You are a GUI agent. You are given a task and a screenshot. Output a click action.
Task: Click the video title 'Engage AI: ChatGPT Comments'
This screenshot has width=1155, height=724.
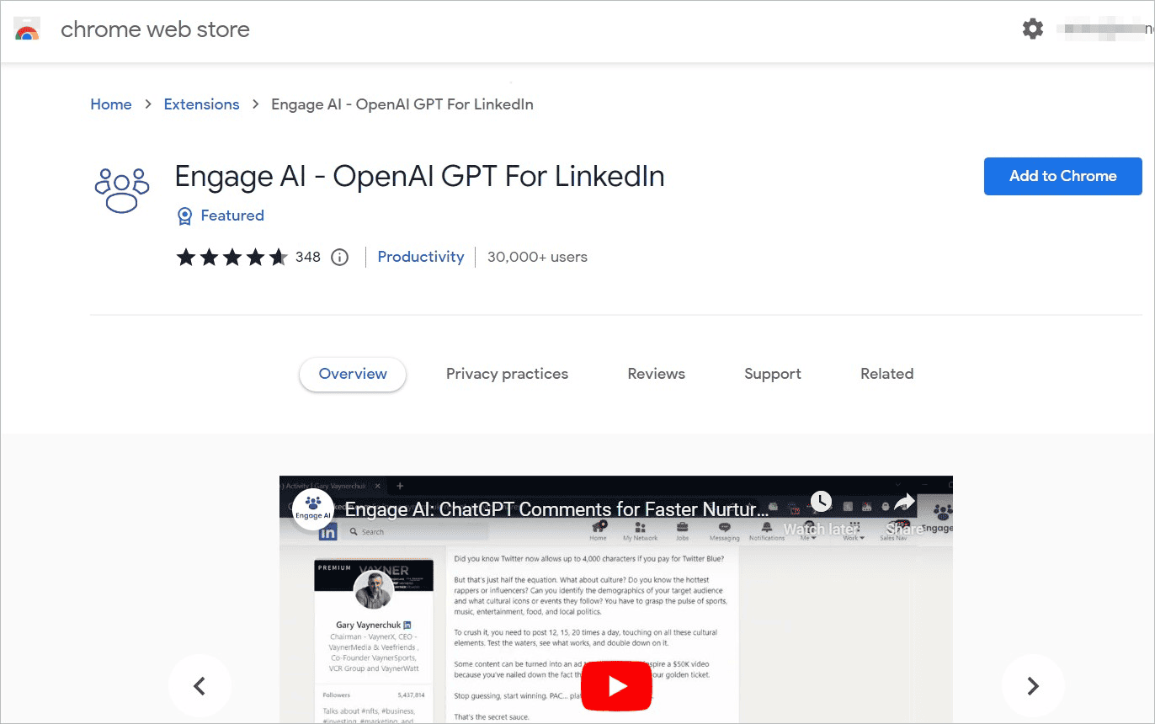(556, 509)
